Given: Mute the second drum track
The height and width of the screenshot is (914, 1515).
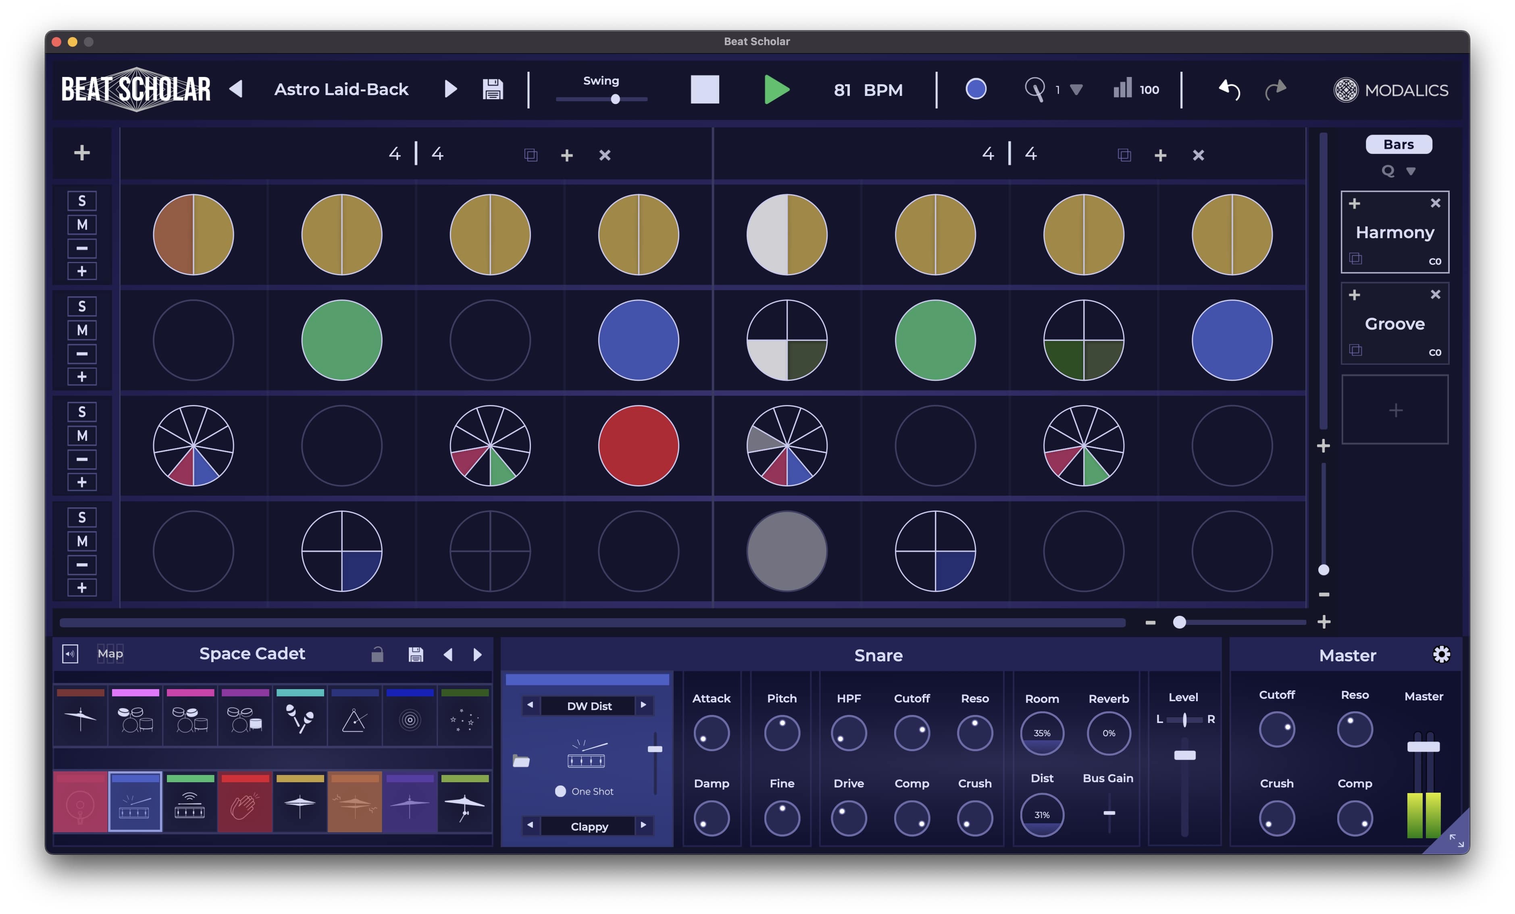Looking at the screenshot, I should click(82, 331).
